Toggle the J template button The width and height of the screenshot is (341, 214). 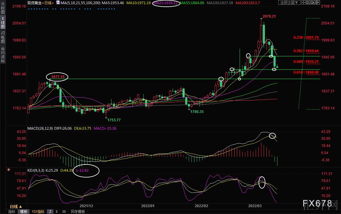[x=50, y=212]
